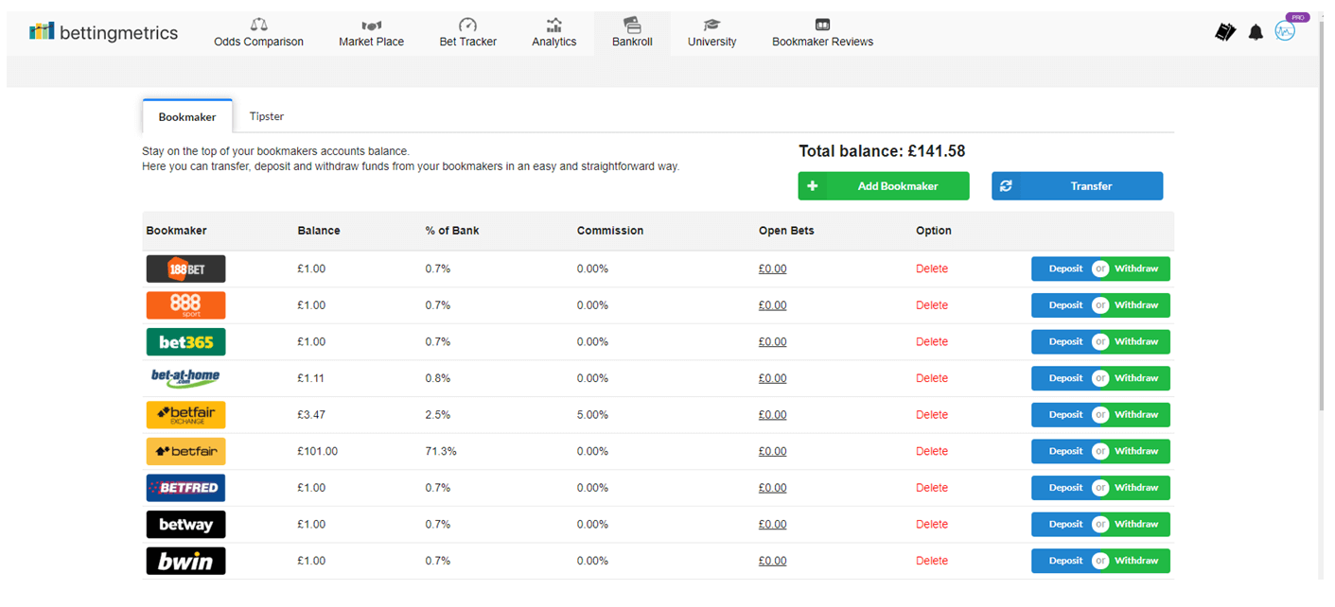
Task: Switch to the Tipster tab
Action: tap(267, 116)
